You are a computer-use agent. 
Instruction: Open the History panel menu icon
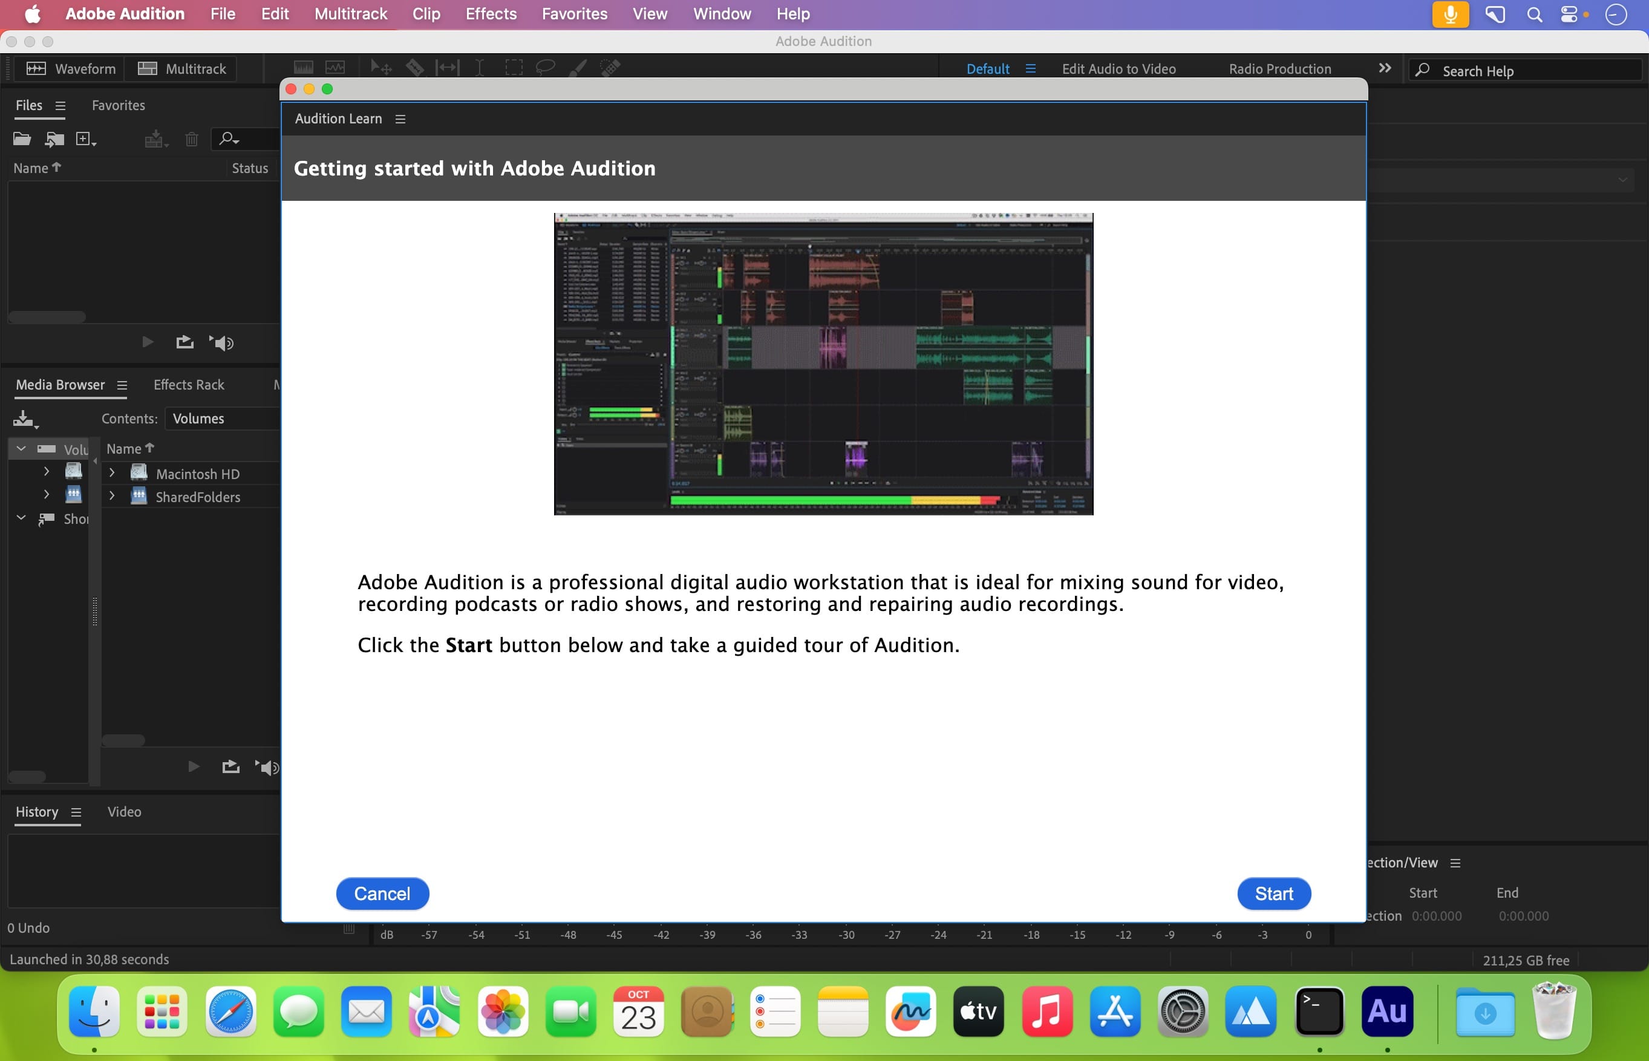(76, 812)
